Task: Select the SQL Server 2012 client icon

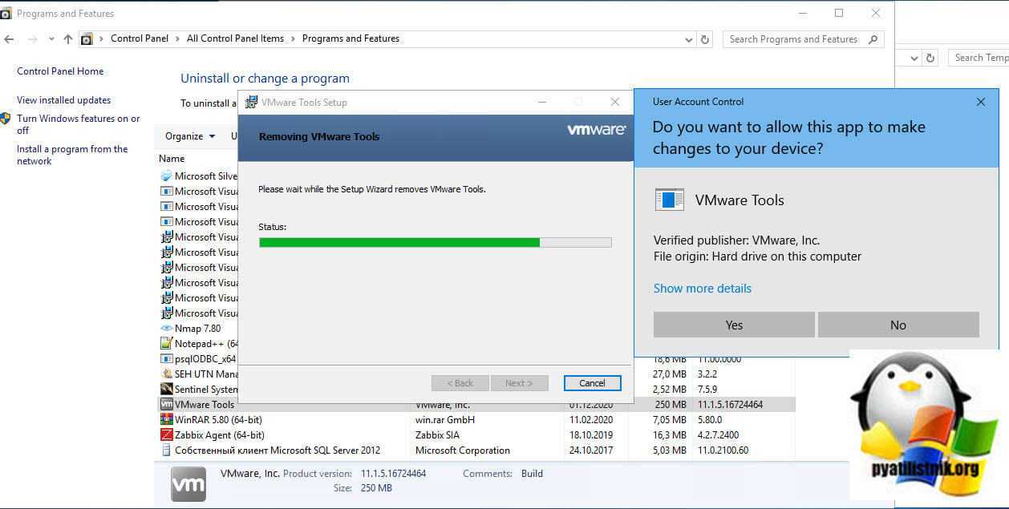Action: click(166, 450)
